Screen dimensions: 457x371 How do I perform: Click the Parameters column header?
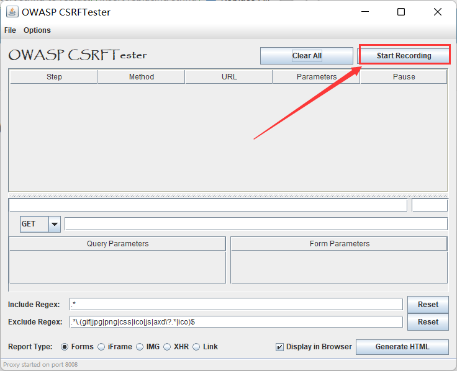pyautogui.click(x=316, y=77)
